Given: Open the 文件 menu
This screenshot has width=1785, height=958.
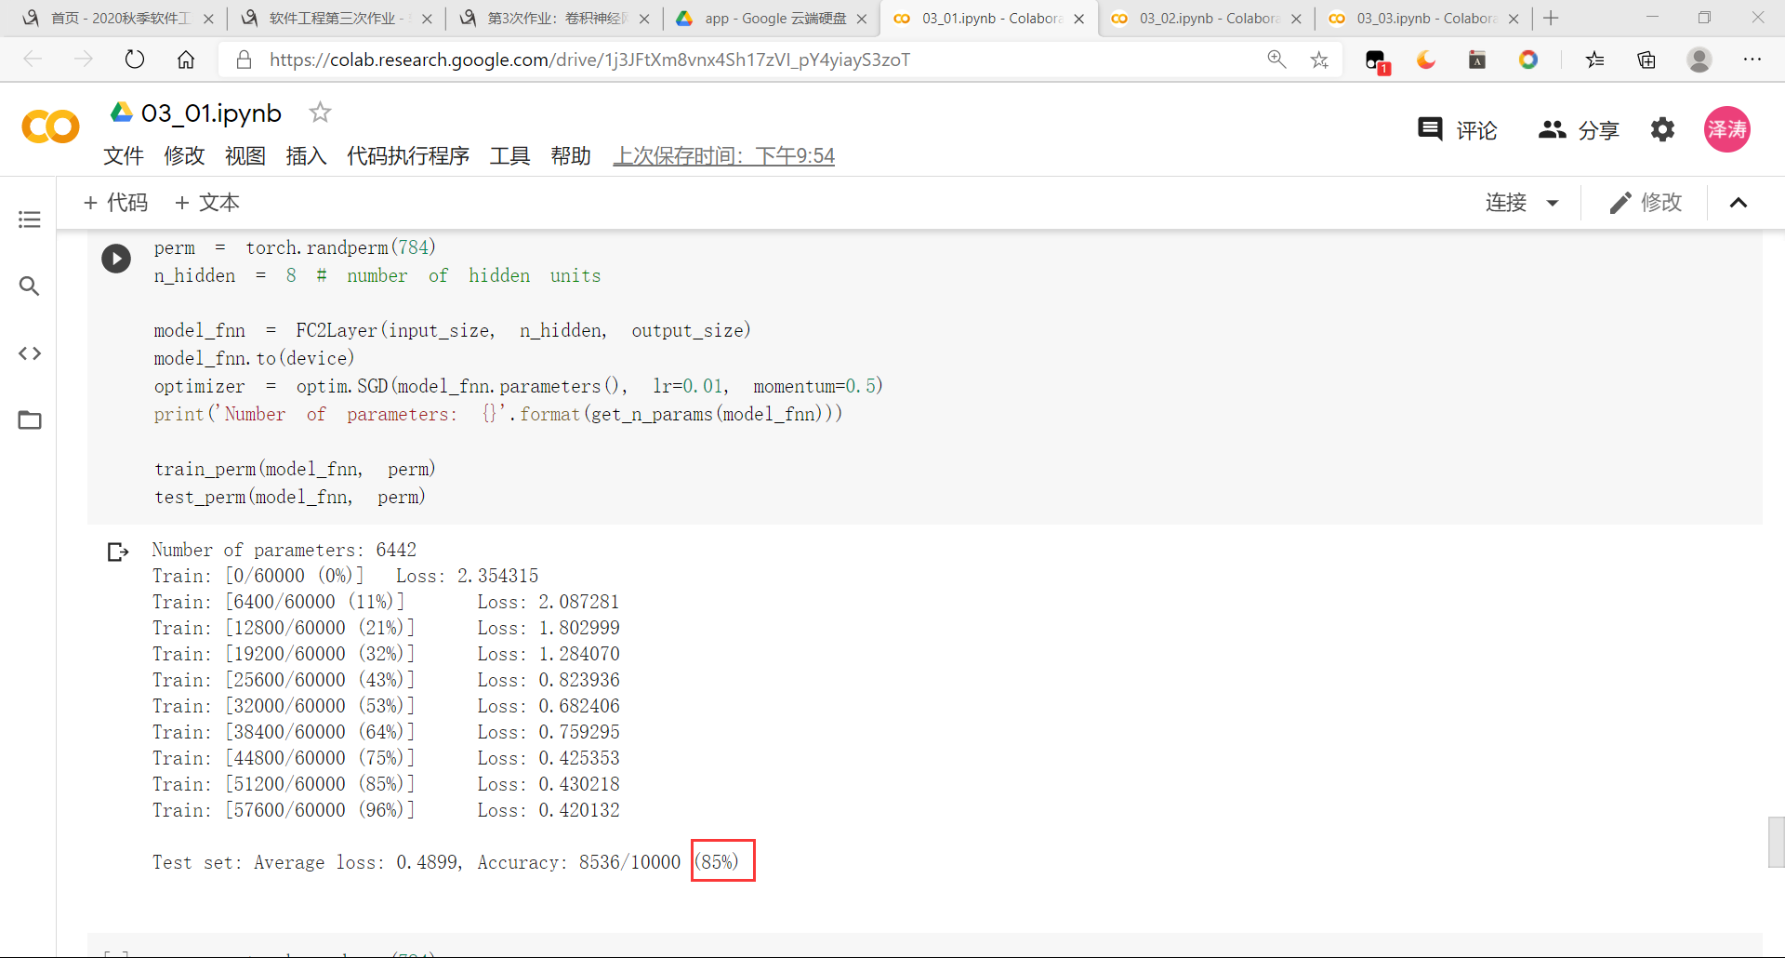Looking at the screenshot, I should coord(124,156).
